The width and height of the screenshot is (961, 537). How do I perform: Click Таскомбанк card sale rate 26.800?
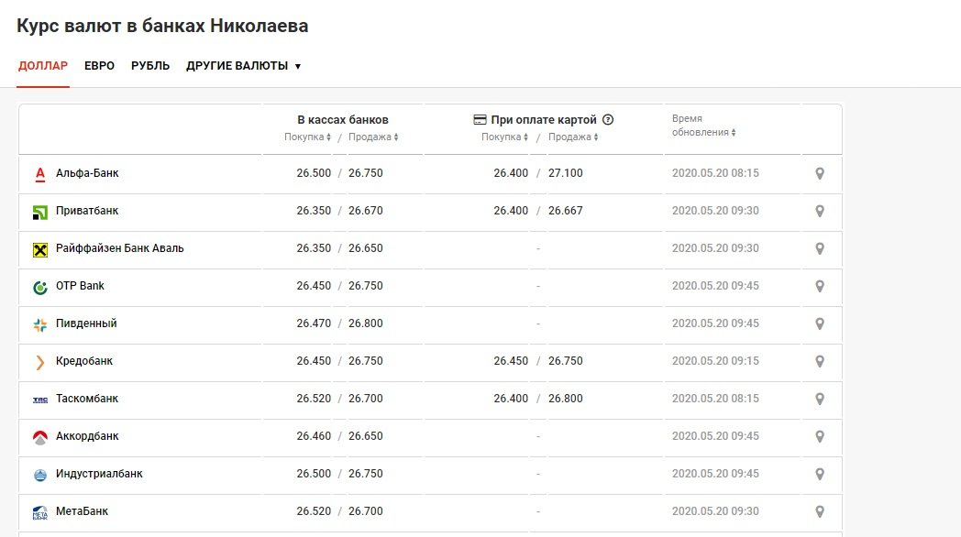565,399
